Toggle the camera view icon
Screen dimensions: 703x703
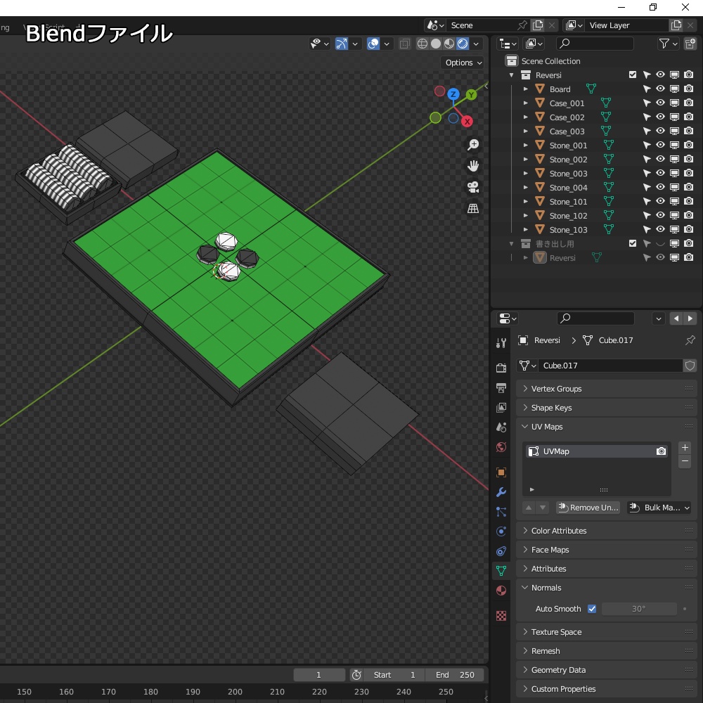[473, 187]
